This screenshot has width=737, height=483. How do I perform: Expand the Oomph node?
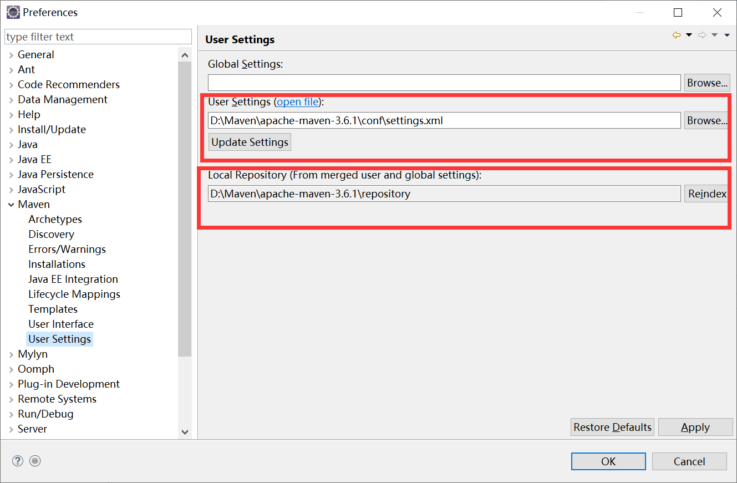[x=12, y=369]
